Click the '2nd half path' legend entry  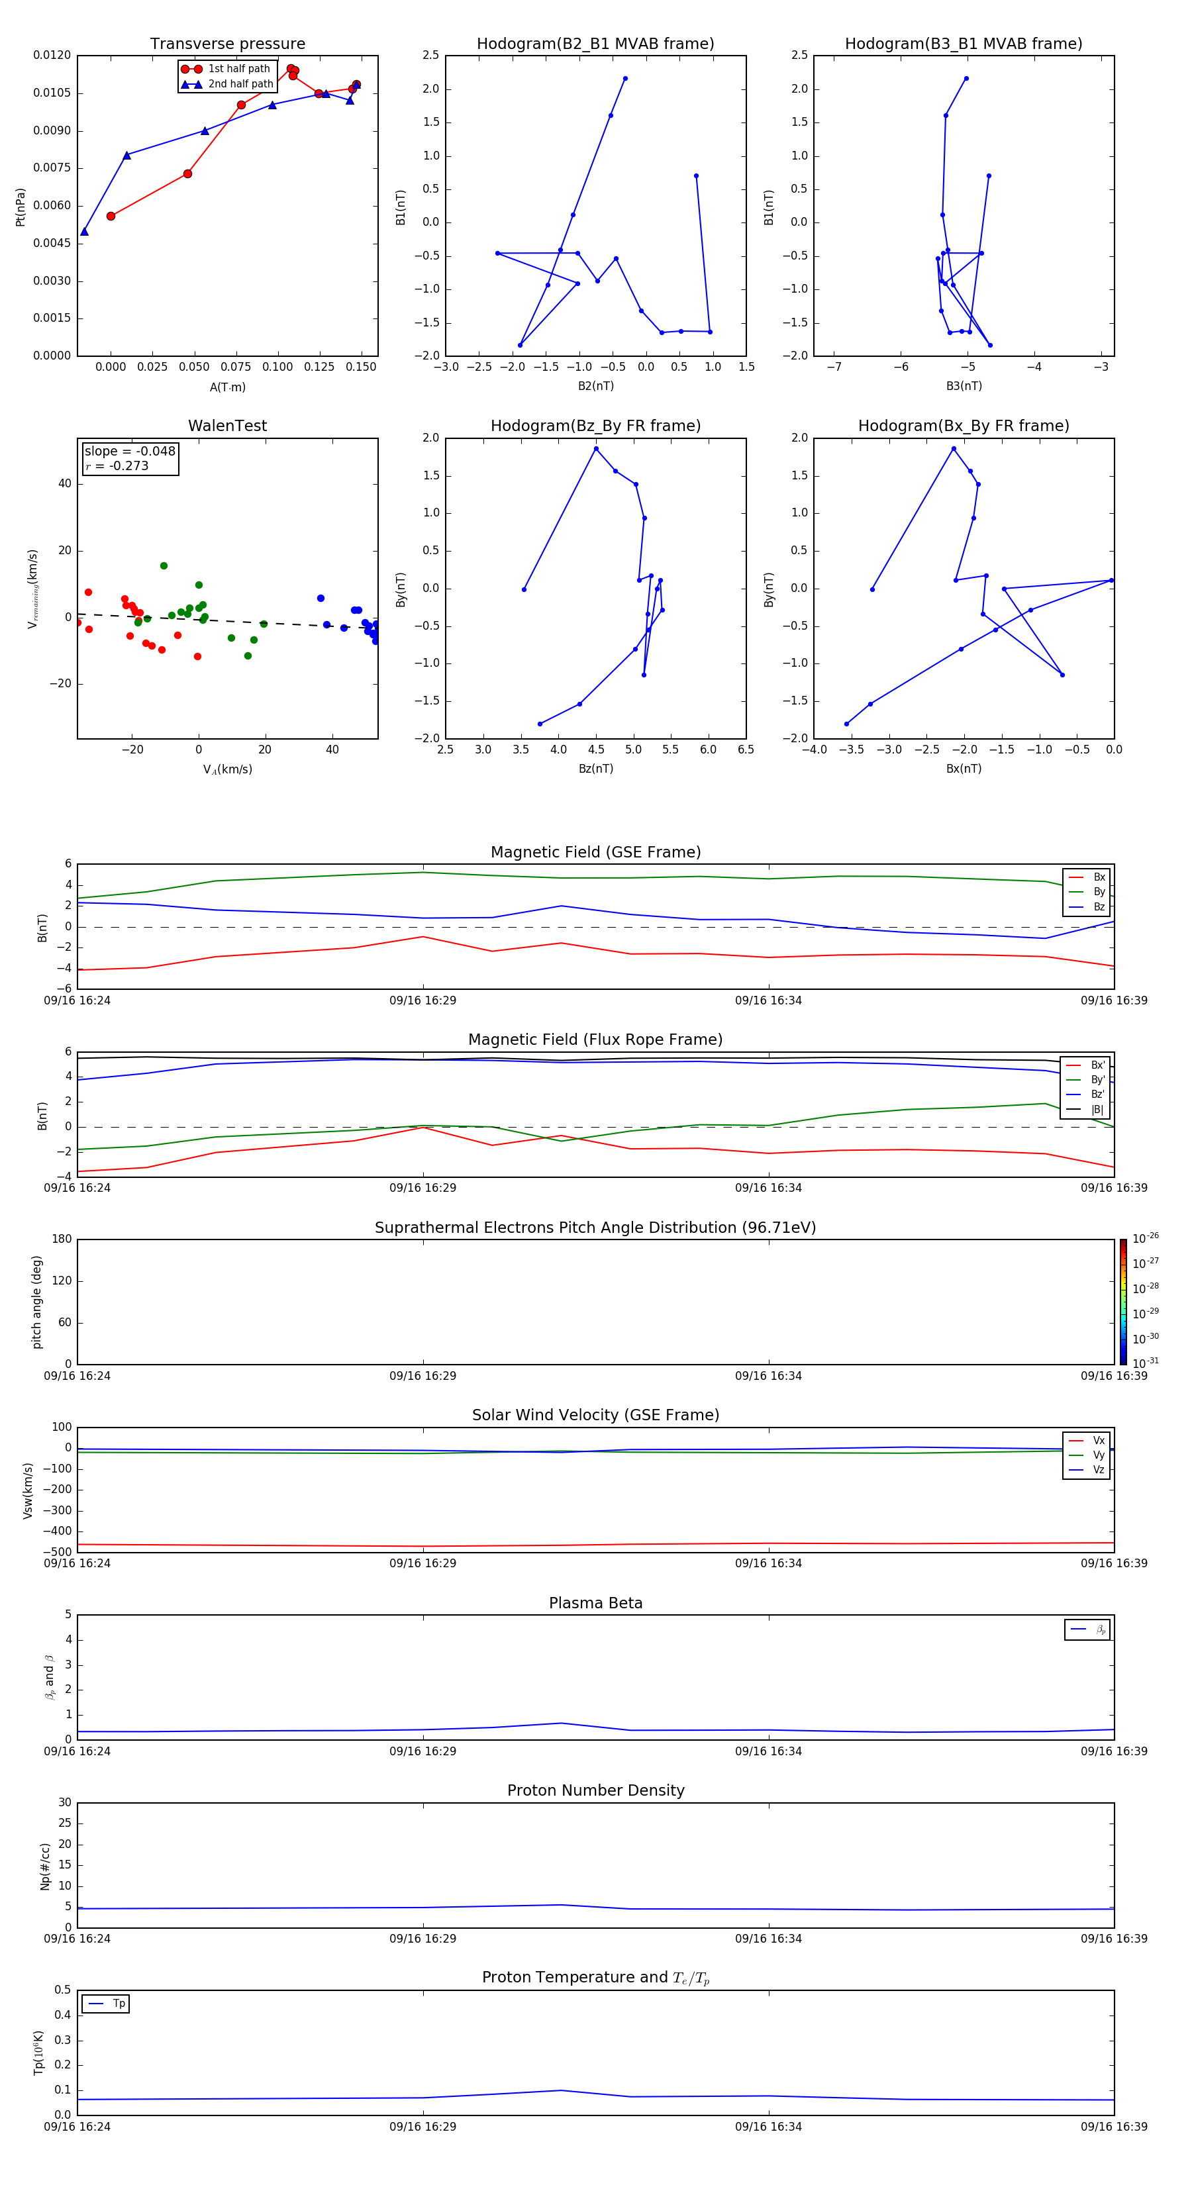pos(227,84)
